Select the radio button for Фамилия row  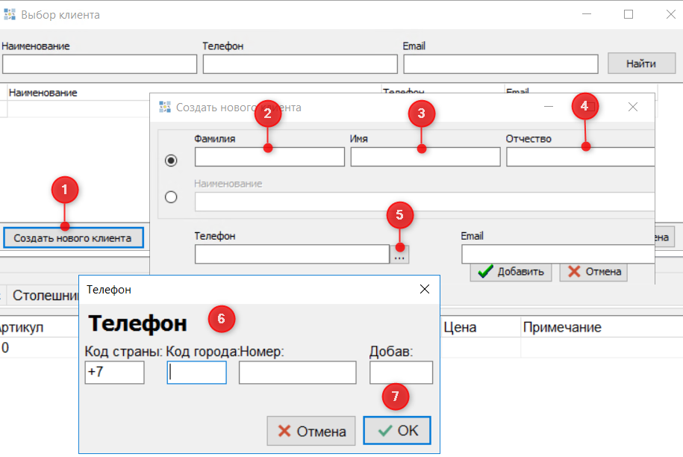click(171, 160)
